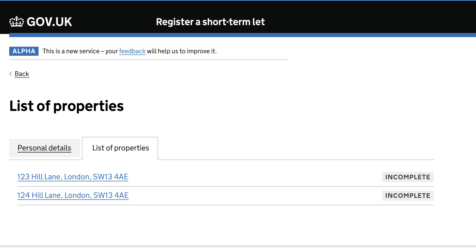Viewport: 476px width, 248px height.
Task: Click the black GOV.UK header bar
Action: (x=341, y=17)
